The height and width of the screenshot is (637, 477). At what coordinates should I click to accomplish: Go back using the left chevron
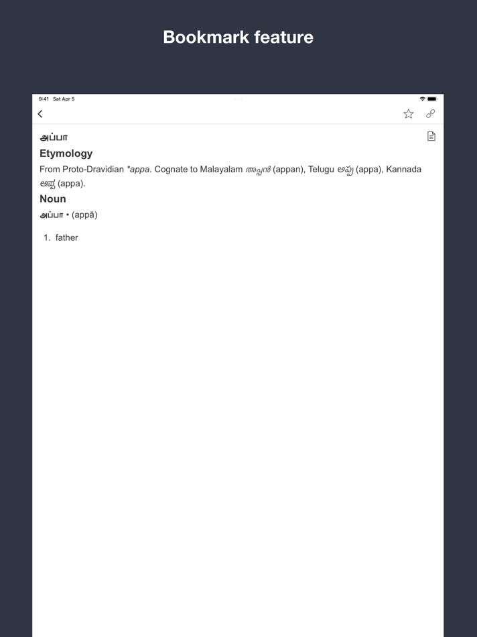point(40,114)
